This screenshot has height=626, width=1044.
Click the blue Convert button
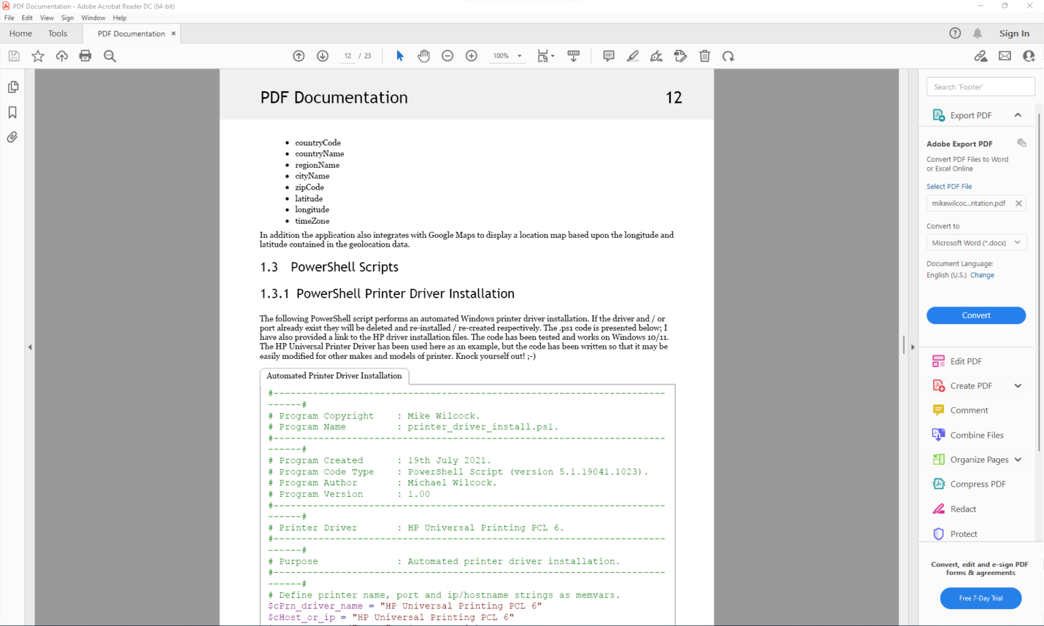tap(976, 315)
